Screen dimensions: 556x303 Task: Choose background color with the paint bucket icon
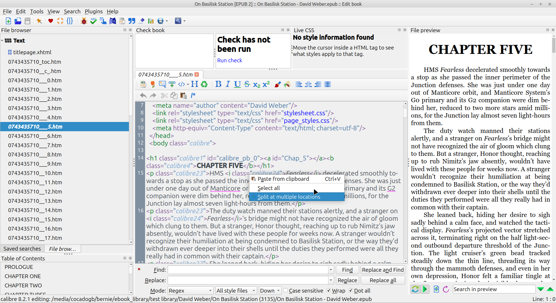tap(287, 84)
